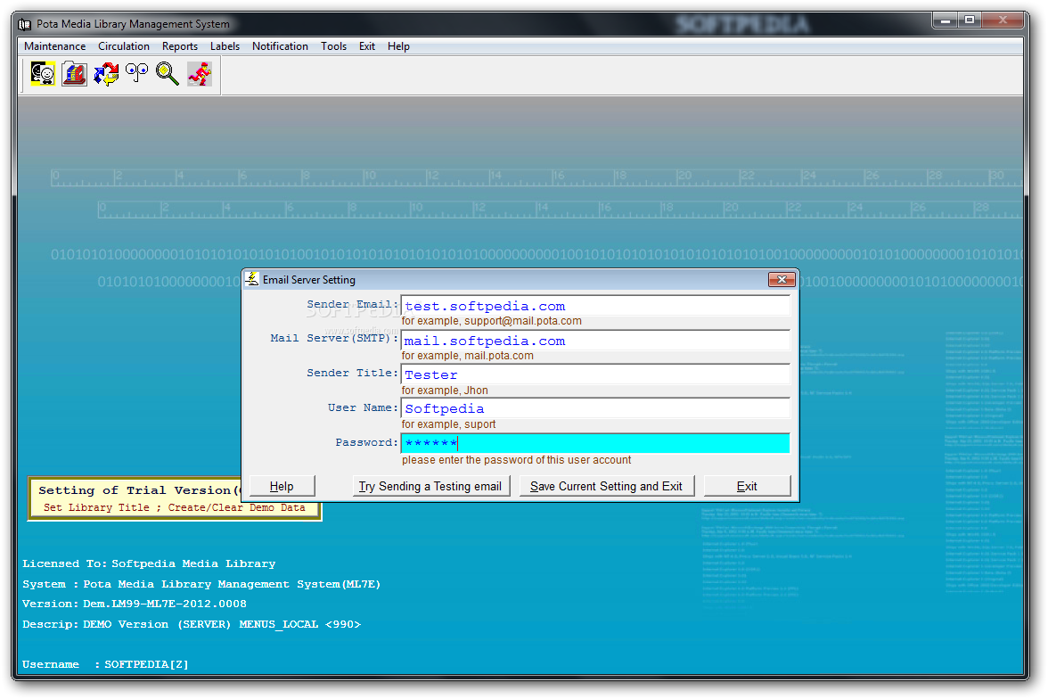
Task: Click the Exit button in email dialog
Action: (747, 486)
